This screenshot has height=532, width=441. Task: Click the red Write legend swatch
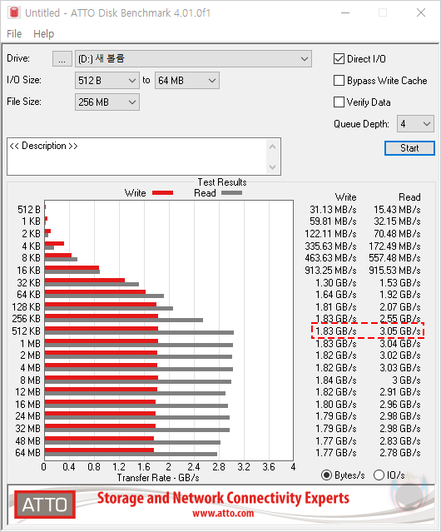pos(162,192)
